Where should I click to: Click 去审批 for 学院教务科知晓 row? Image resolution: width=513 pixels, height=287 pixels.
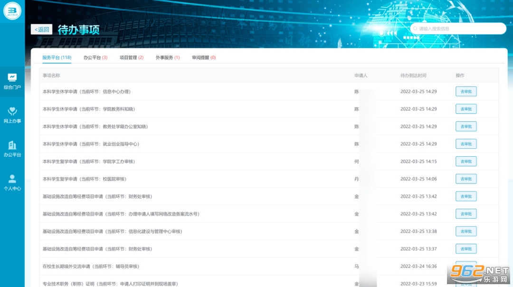465,109
